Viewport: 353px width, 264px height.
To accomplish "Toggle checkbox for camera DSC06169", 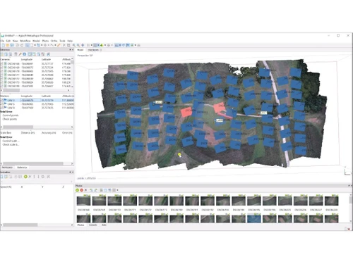I will tap(1, 68).
